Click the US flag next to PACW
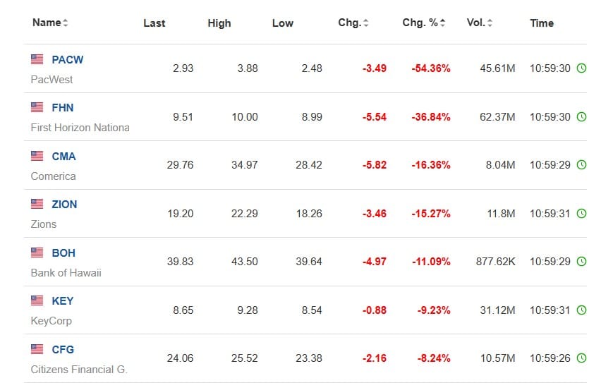601x383 pixels. coord(37,59)
